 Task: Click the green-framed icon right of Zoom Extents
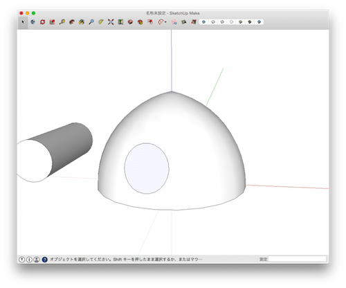point(120,22)
